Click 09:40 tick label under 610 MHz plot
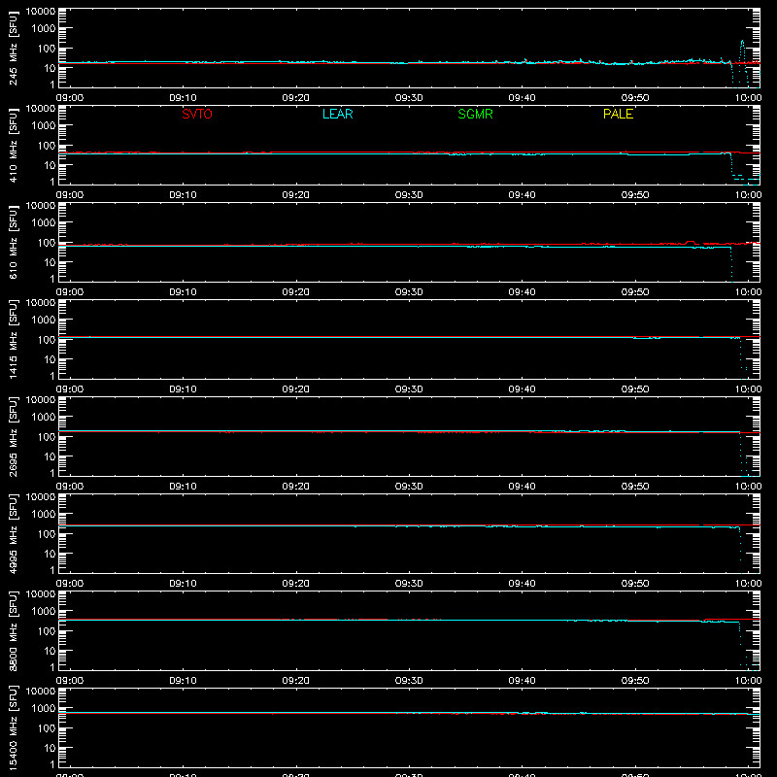777x777 pixels. click(x=522, y=292)
